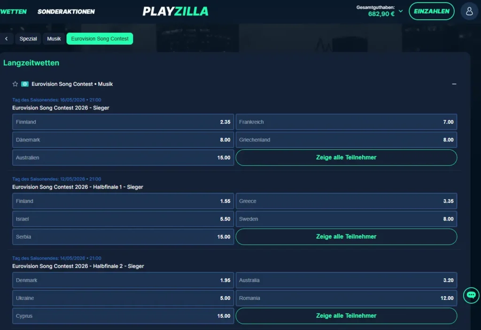The image size is (481, 330).
Task: Bet on Finland at 1.55 in Halbfinale 1
Action: (123, 201)
